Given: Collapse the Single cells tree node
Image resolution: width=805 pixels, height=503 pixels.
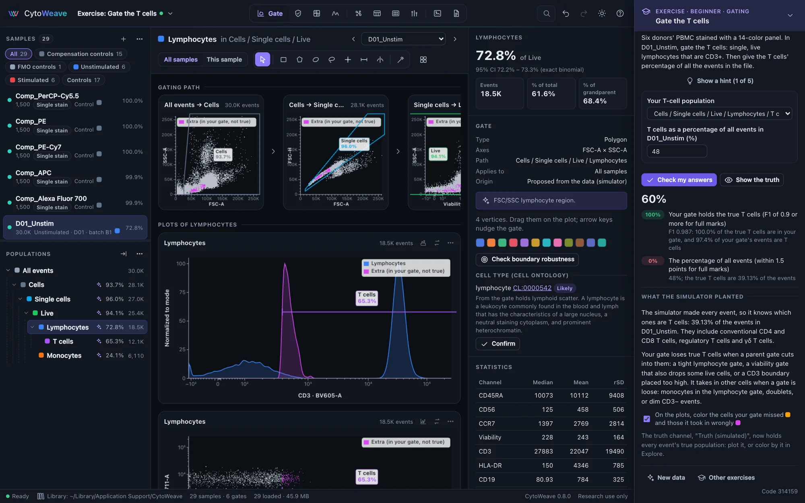Looking at the screenshot, I should tap(20, 299).
